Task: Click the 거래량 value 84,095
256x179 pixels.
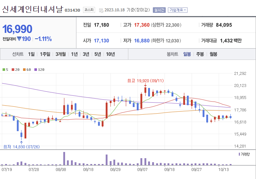Action: pyautogui.click(x=224, y=25)
